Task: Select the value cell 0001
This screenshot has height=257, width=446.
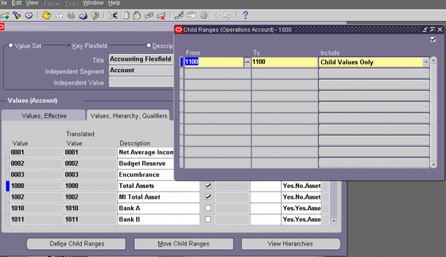Action: click(36, 152)
